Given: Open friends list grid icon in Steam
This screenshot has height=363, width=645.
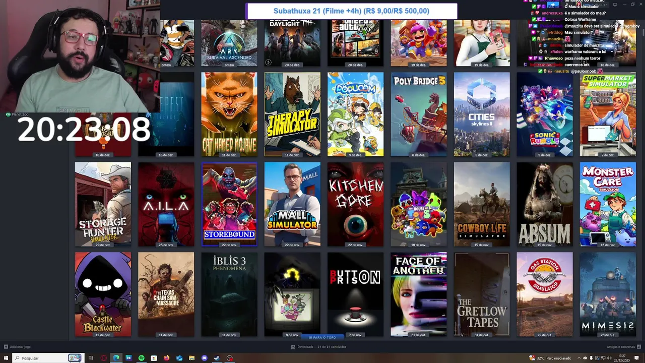Looking at the screenshot, I should [639, 346].
